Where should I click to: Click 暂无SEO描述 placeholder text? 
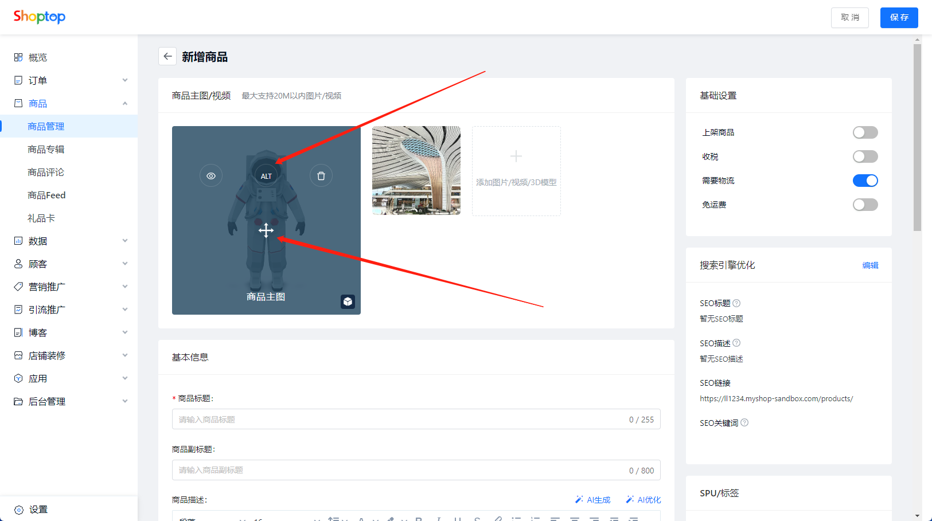pos(722,359)
